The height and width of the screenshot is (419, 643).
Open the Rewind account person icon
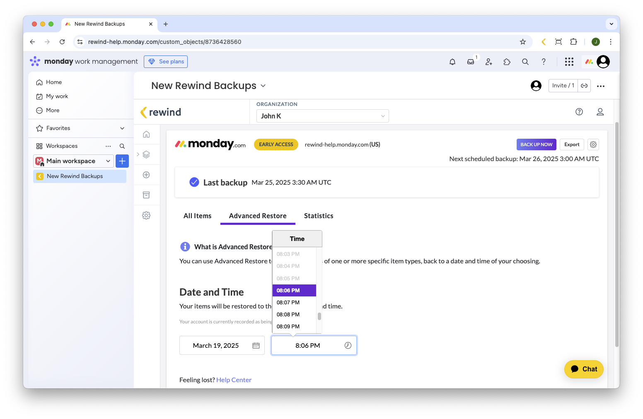click(x=600, y=112)
